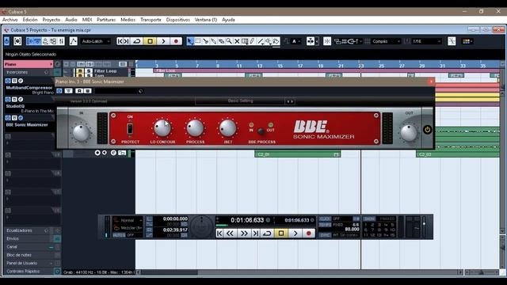
Task: Flip the BBE Protect on/off switch
Action: pos(130,128)
